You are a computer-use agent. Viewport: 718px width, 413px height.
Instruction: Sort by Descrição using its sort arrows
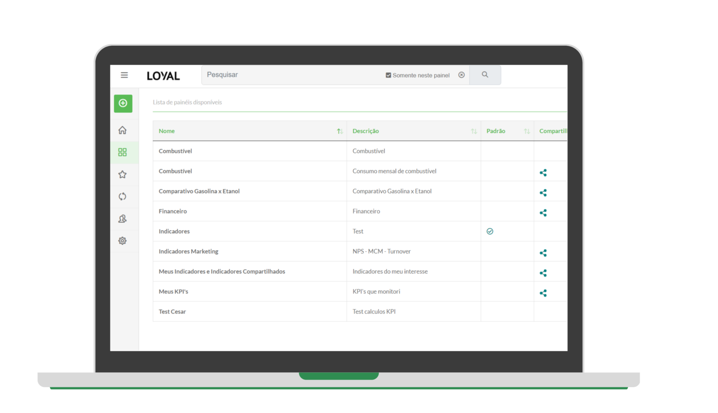474,131
